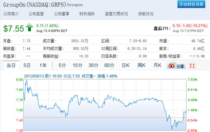View 高管交易状况 page
The height and width of the screenshot is (132, 210).
tap(116, 14)
